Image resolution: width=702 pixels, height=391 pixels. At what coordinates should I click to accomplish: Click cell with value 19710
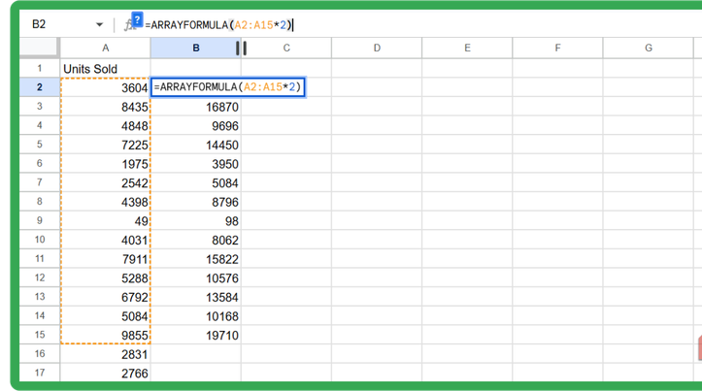pyautogui.click(x=195, y=335)
